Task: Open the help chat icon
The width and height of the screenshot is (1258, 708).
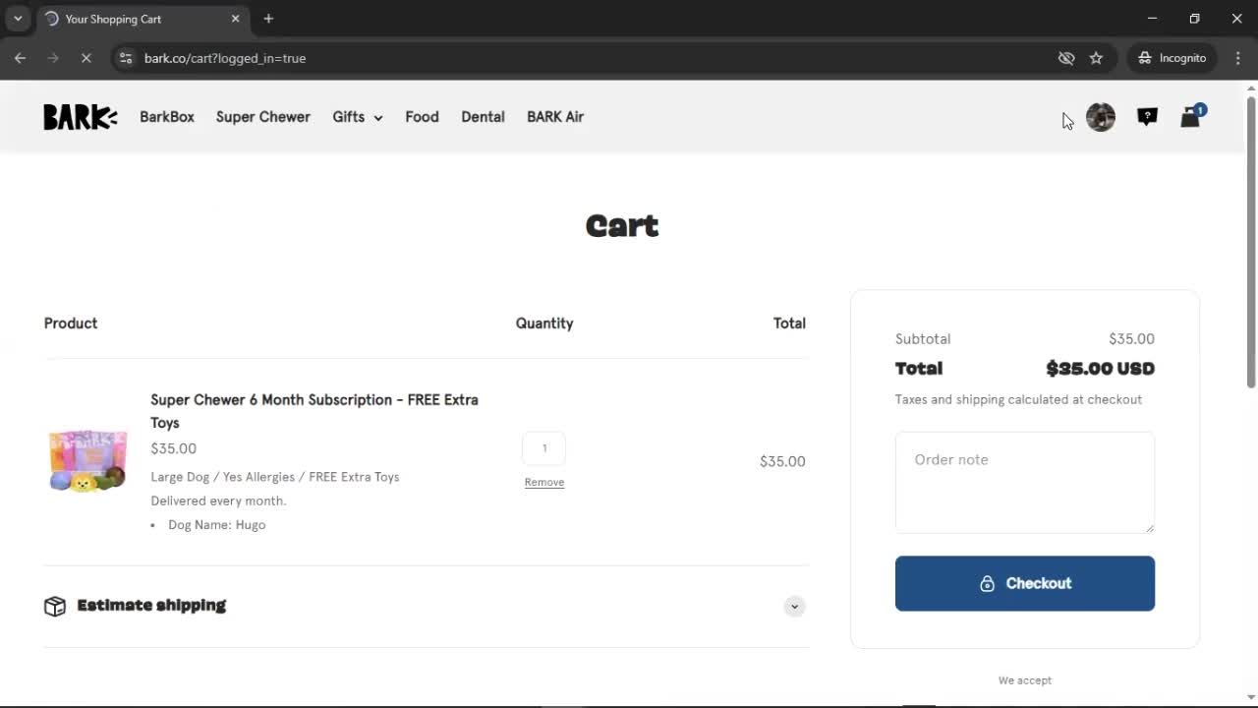Action: click(x=1147, y=117)
